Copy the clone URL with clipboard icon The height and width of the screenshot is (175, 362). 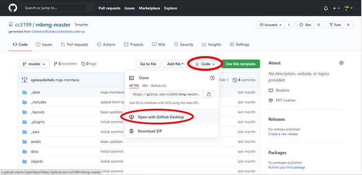coord(209,94)
